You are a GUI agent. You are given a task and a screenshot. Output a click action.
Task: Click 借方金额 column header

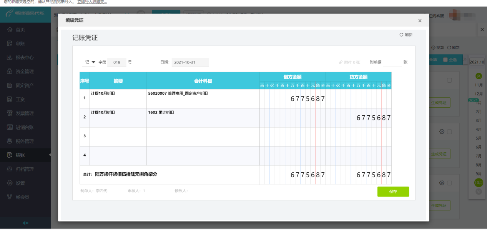pyautogui.click(x=293, y=77)
